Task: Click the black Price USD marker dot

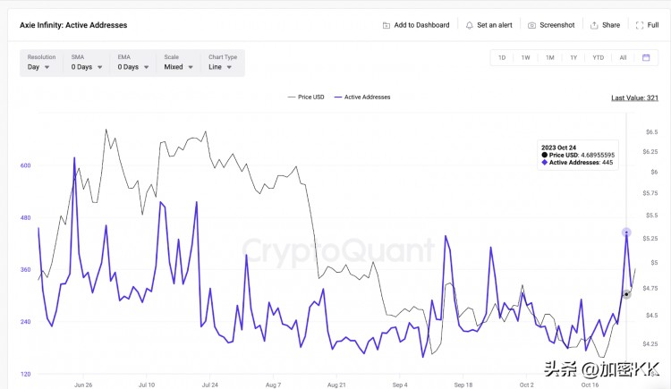Action: tap(626, 294)
